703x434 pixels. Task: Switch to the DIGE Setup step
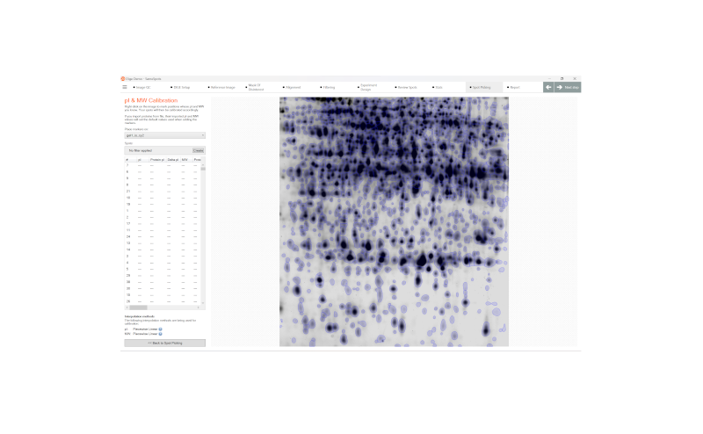click(180, 88)
